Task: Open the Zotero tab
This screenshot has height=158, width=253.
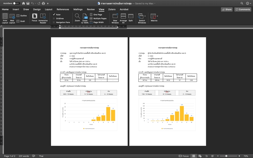Action: coord(112,9)
